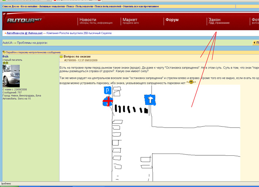The height and width of the screenshot is (187, 259).
Task: Open the Новости section tab
Action: click(x=88, y=20)
